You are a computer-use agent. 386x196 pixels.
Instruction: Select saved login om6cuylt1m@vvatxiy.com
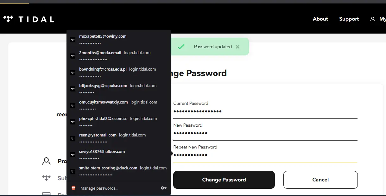pyautogui.click(x=118, y=105)
